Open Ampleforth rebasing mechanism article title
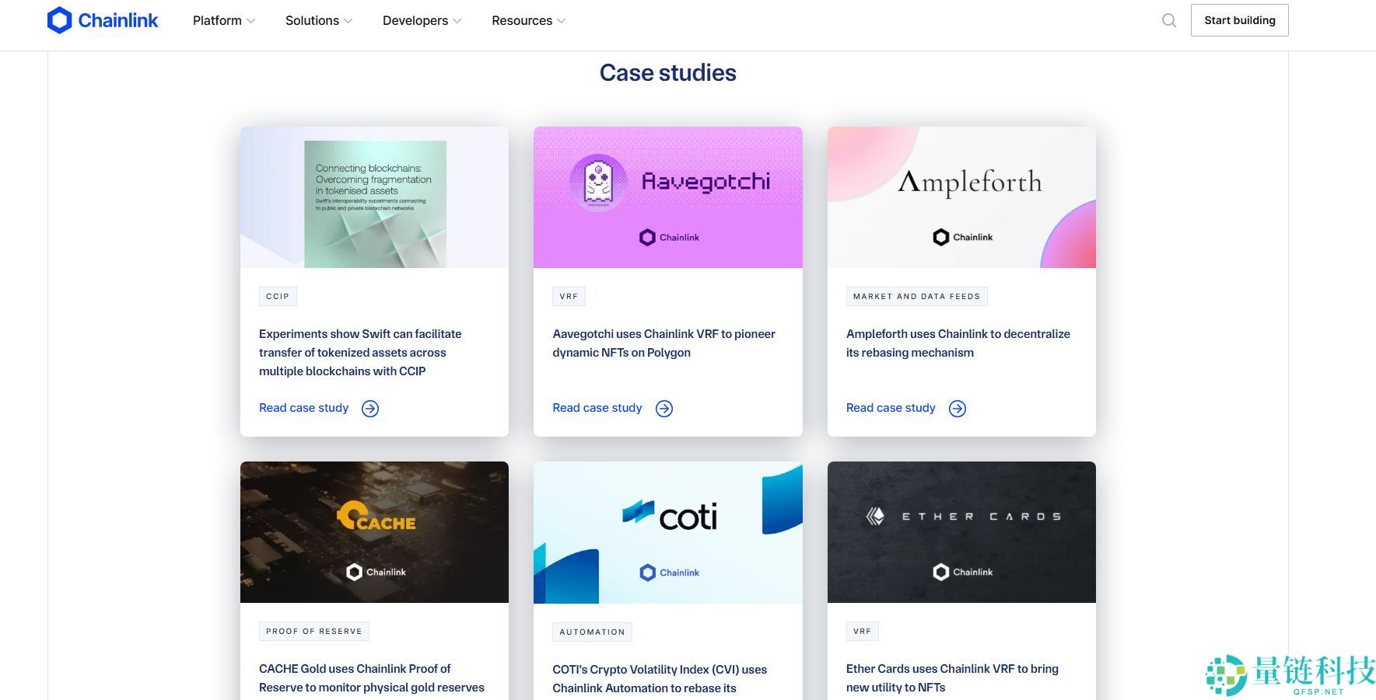The image size is (1376, 700). [958, 343]
